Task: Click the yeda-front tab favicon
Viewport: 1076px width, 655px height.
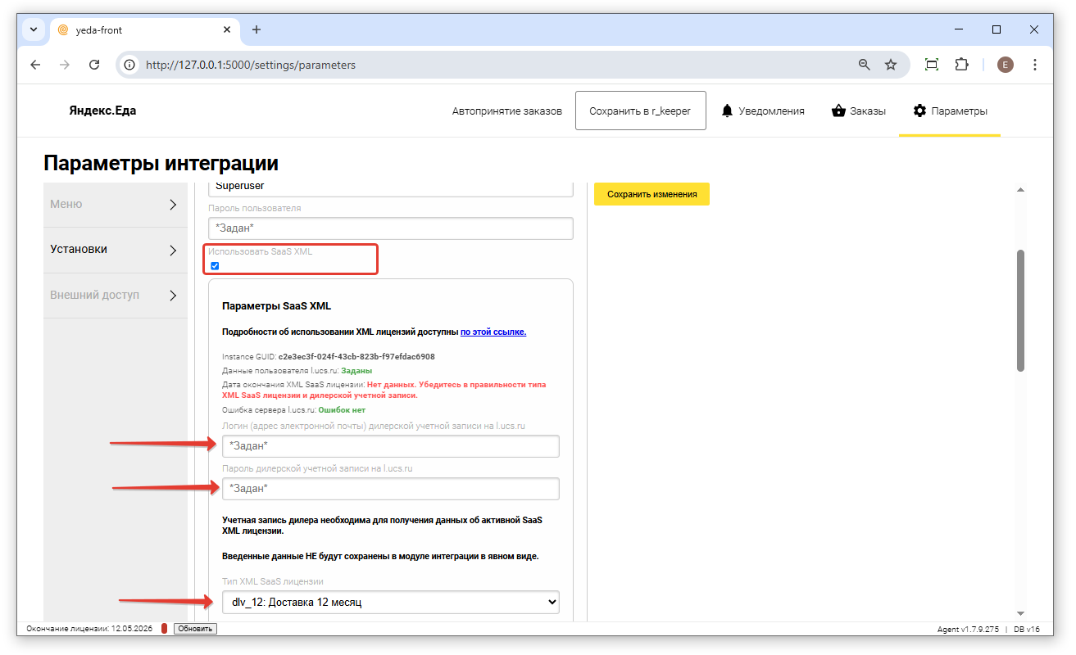Action: click(x=64, y=29)
